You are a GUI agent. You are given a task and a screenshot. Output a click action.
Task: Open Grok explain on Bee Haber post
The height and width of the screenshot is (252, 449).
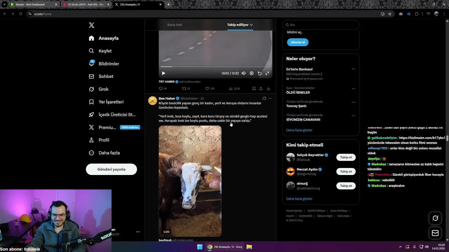(x=264, y=98)
